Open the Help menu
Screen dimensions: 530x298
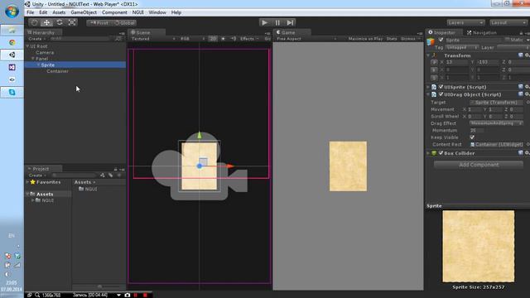point(176,12)
